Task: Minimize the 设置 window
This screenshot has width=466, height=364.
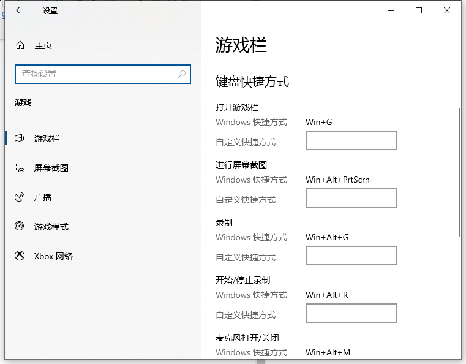Action: 390,10
